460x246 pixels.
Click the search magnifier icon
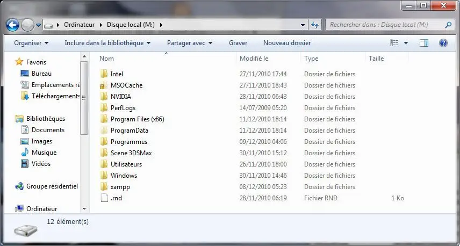coord(448,25)
